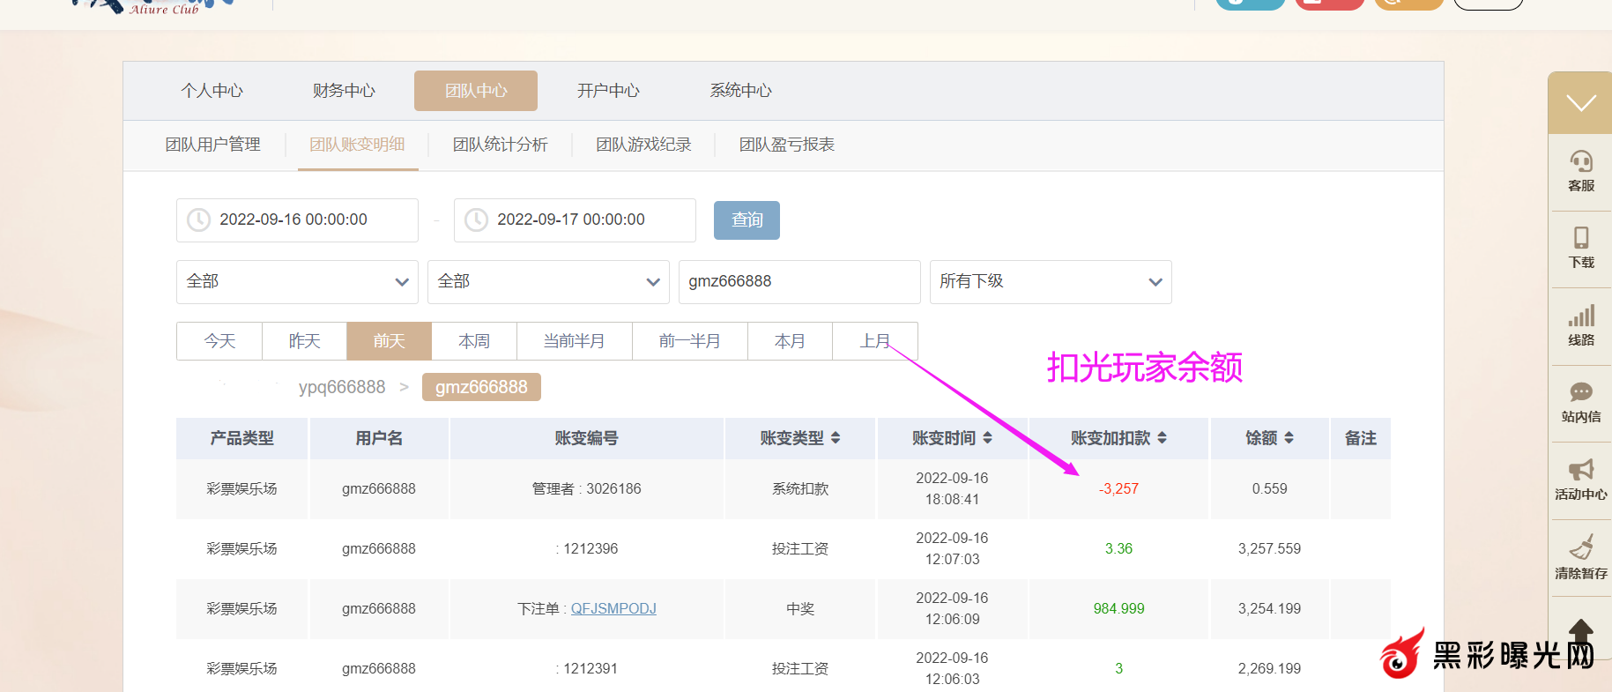This screenshot has width=1612, height=692.
Task: Click the start date clock icon
Action: (x=199, y=220)
